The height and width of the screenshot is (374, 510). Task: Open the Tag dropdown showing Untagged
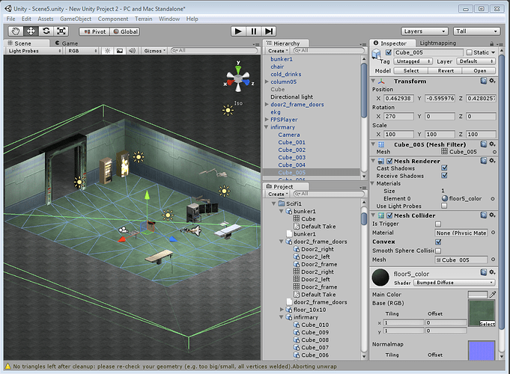click(411, 61)
